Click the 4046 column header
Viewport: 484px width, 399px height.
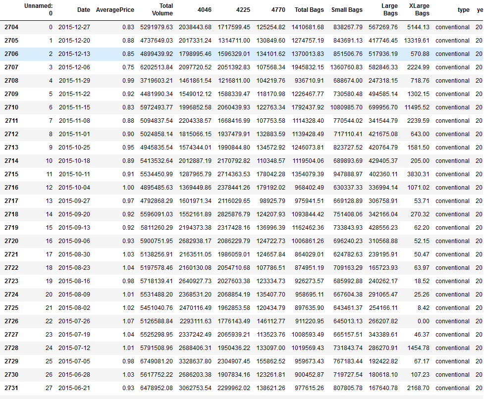tap(204, 10)
